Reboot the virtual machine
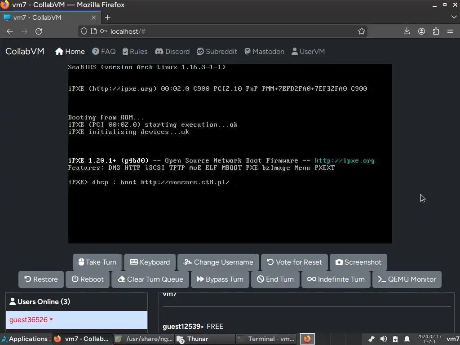460x345 pixels. point(88,279)
